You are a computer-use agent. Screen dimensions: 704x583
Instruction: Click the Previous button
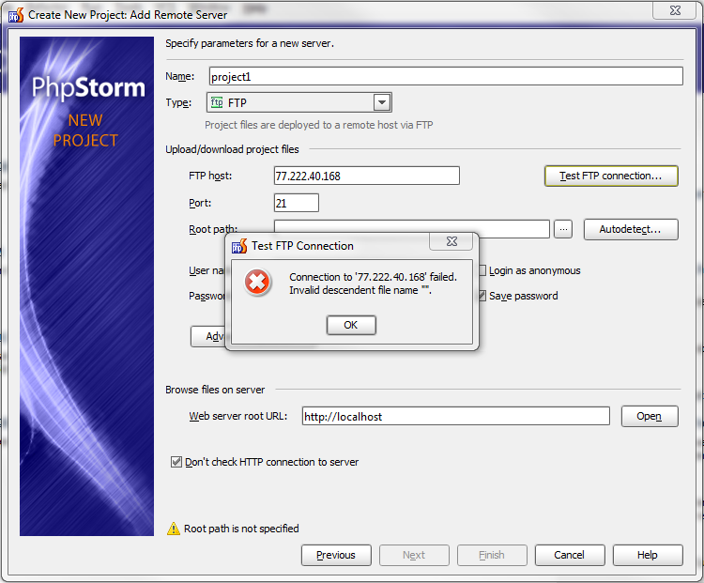336,555
